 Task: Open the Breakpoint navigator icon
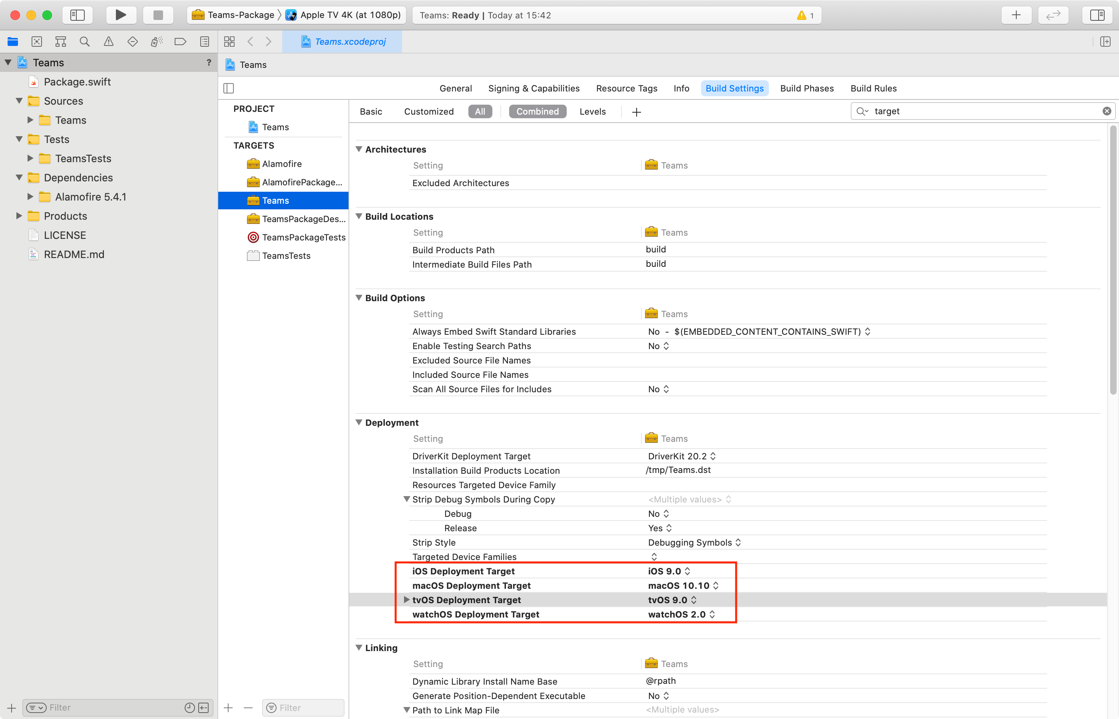pos(180,42)
